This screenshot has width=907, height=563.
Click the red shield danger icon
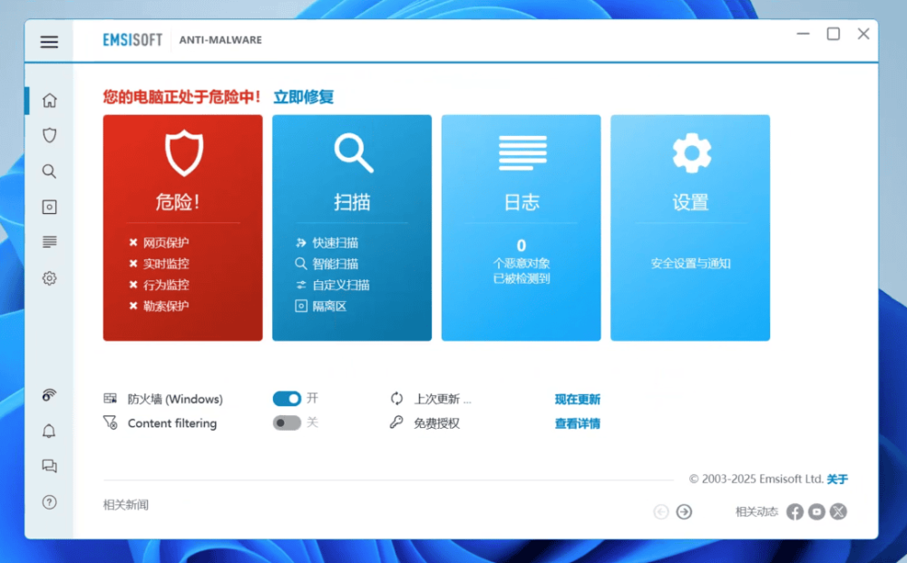point(184,152)
